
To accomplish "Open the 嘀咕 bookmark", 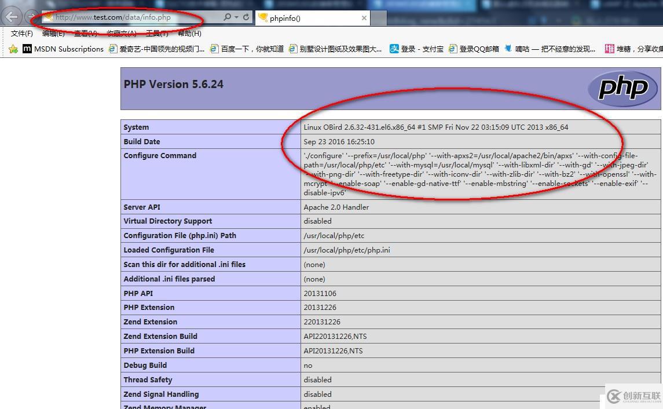I will click(550, 49).
